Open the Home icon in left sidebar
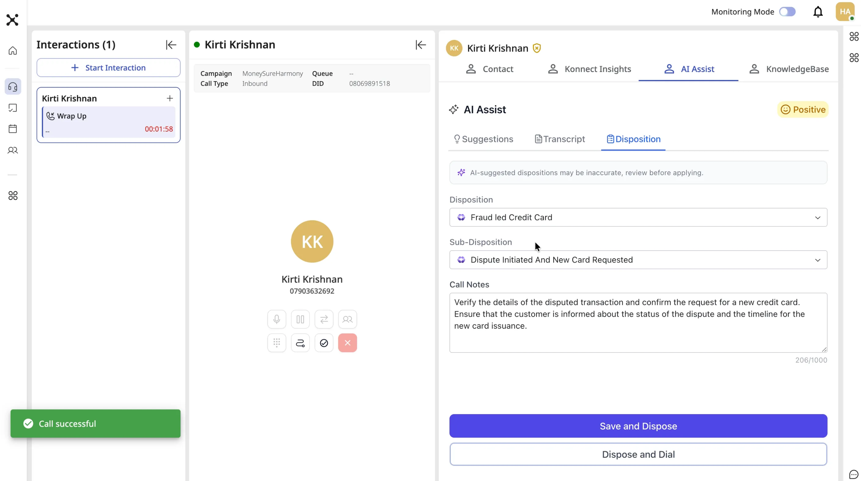Image resolution: width=861 pixels, height=481 pixels. point(13,50)
